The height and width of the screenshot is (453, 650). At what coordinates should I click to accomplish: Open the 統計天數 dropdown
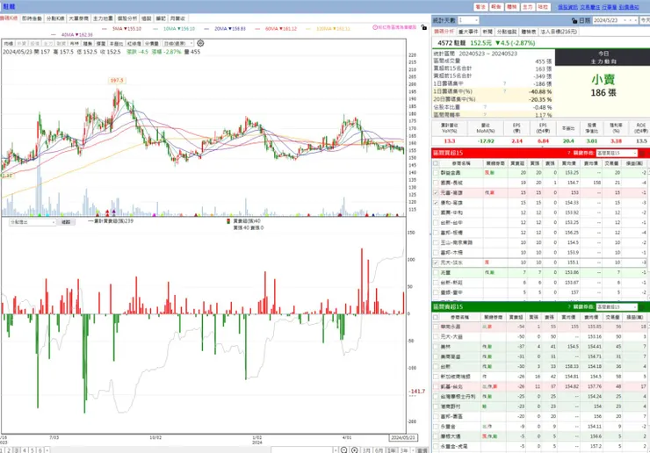[x=476, y=20]
